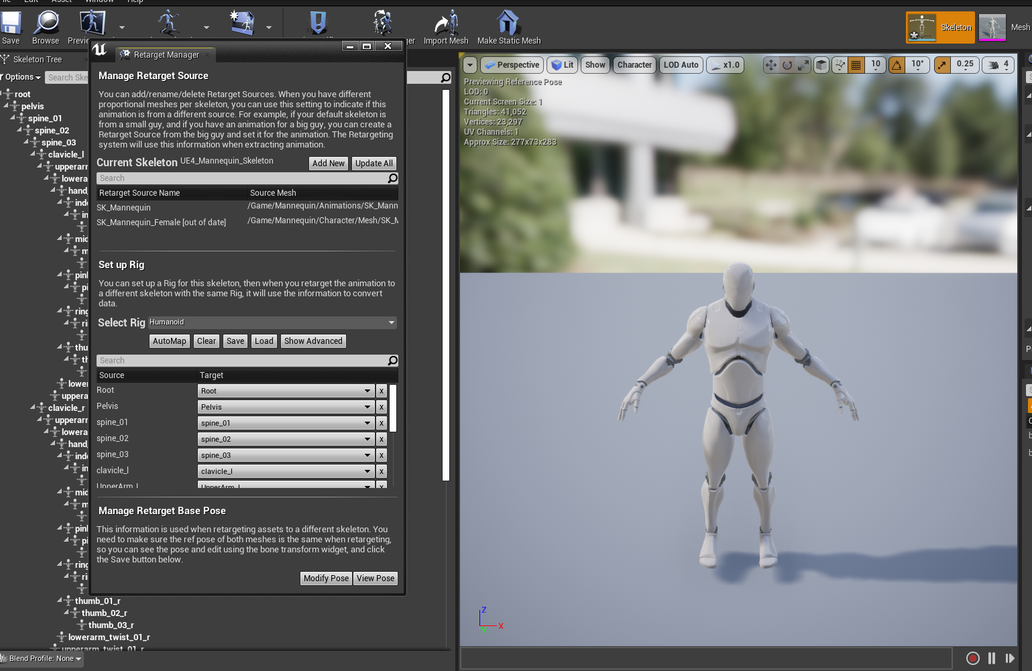Open the clavicle_l target bone dropdown
1032x671 pixels.
click(x=286, y=471)
